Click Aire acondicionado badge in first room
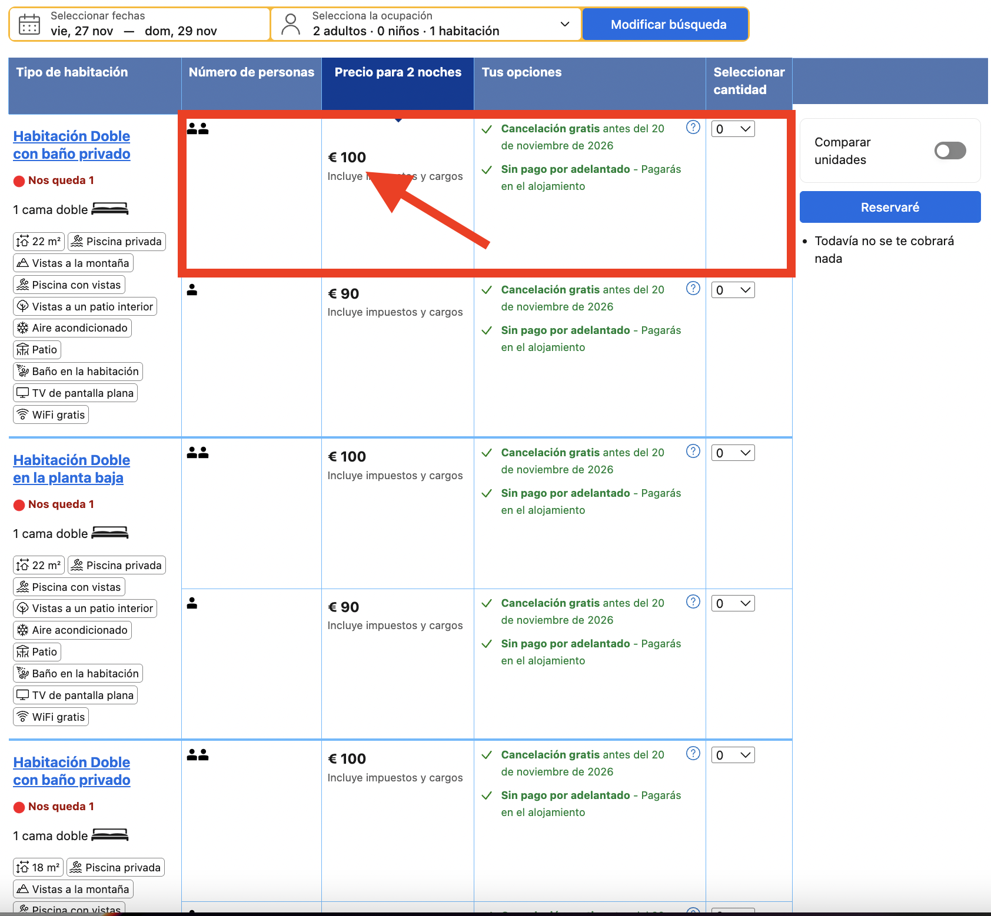The height and width of the screenshot is (916, 991). 72,327
